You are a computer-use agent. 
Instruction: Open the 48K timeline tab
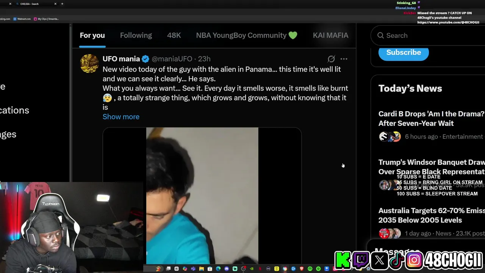tap(174, 35)
